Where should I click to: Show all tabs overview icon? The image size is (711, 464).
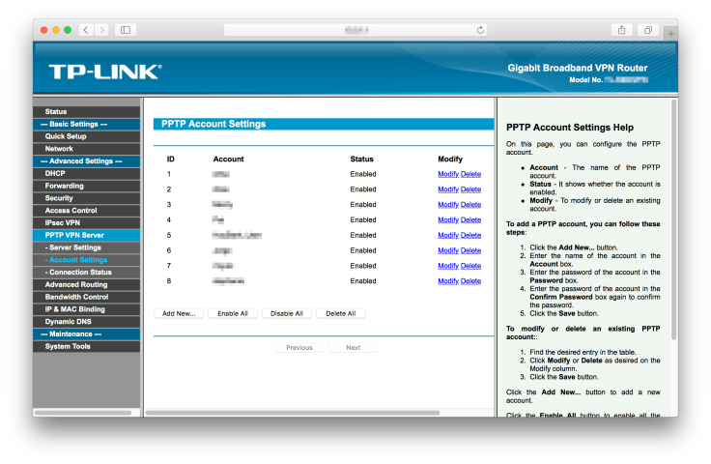pyautogui.click(x=648, y=30)
